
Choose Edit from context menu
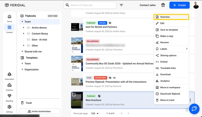pyautogui.click(x=171, y=23)
